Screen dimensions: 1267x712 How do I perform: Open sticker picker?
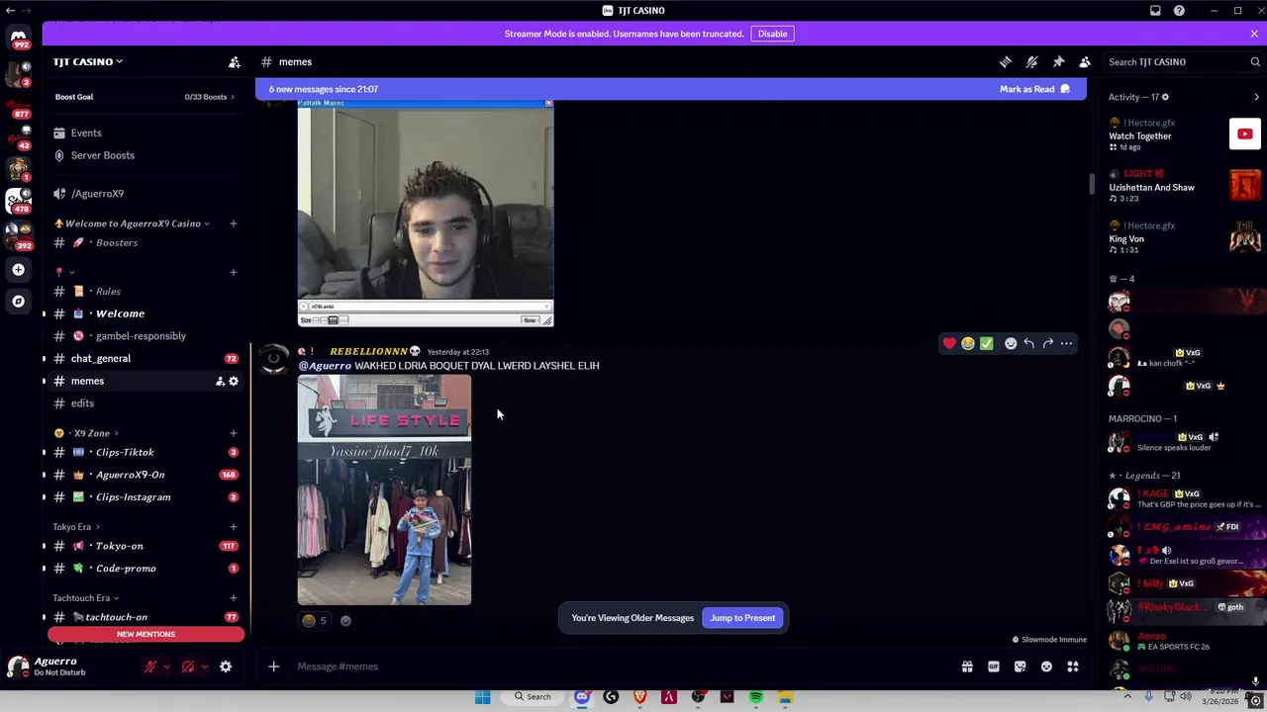(x=1020, y=667)
